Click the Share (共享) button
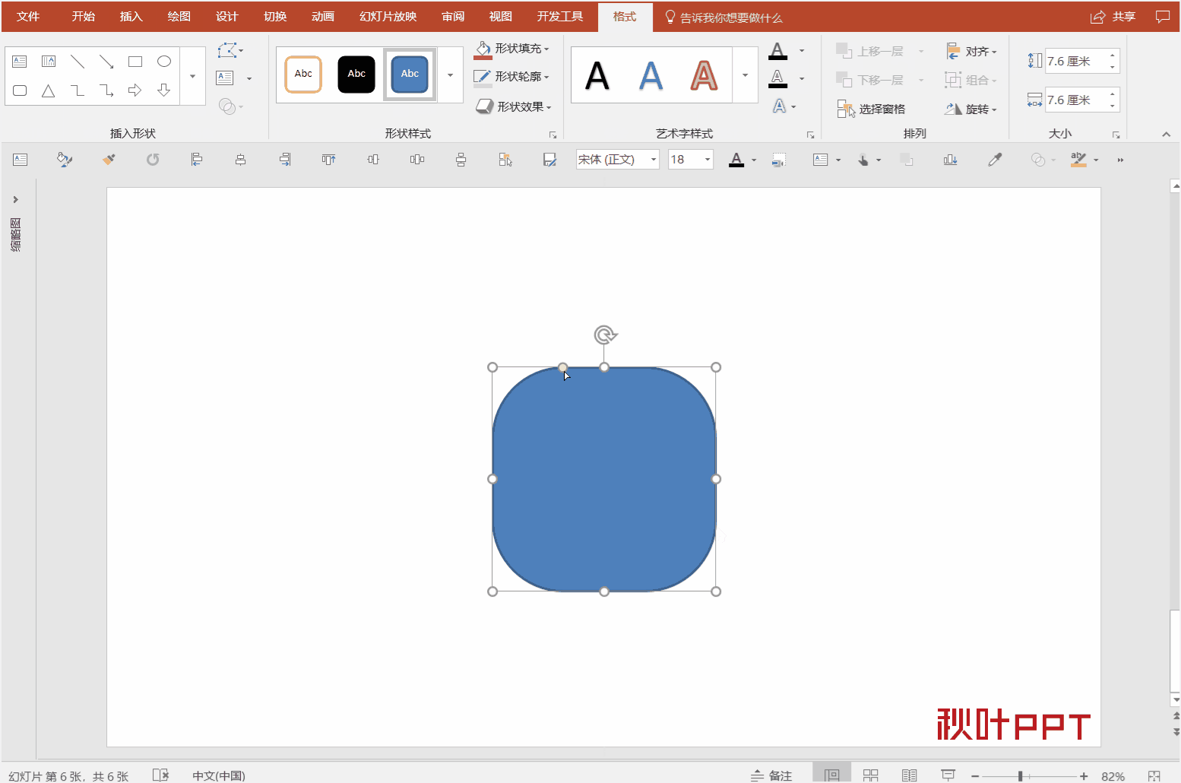Viewport: 1181px width, 783px height. [x=1113, y=17]
